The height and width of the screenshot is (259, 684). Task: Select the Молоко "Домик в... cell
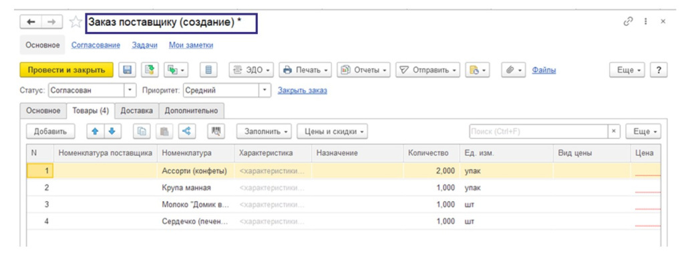click(x=196, y=204)
